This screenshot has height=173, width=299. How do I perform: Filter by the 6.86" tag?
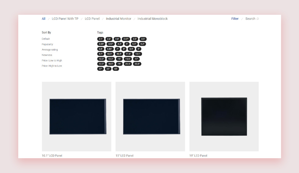tap(110, 49)
